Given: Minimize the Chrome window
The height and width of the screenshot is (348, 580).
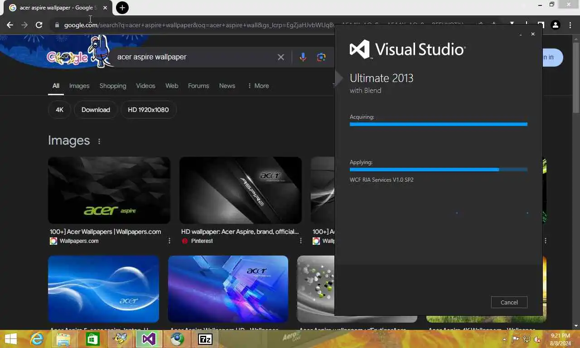Looking at the screenshot, I should [540, 5].
